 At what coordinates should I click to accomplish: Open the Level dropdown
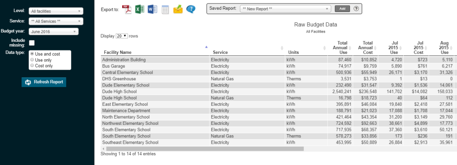click(56, 11)
